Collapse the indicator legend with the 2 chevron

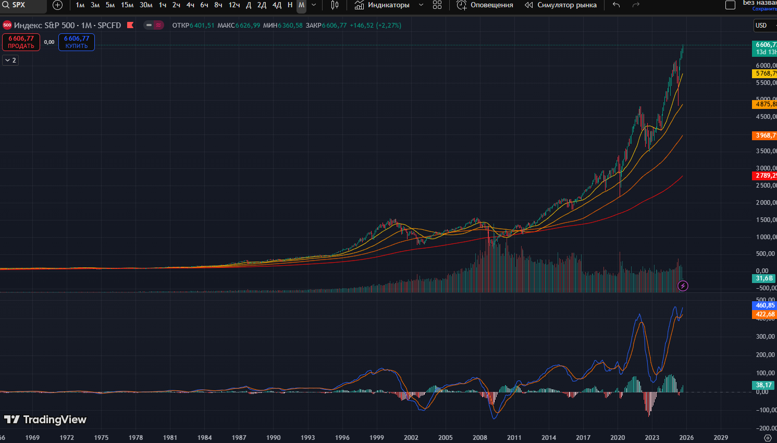(x=10, y=60)
